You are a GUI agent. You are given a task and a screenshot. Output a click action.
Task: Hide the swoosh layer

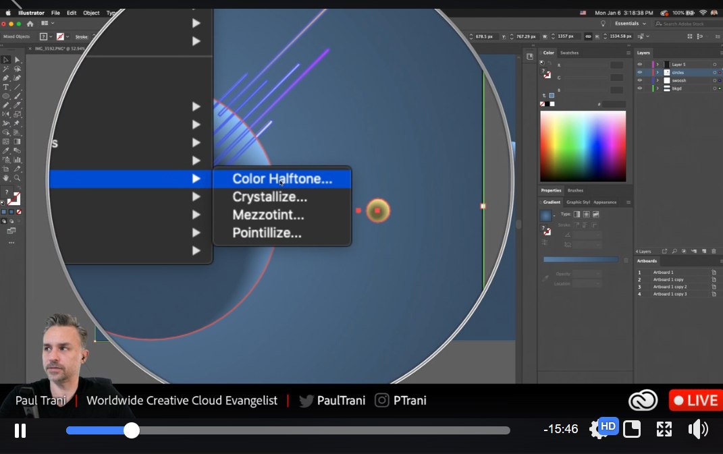(639, 80)
